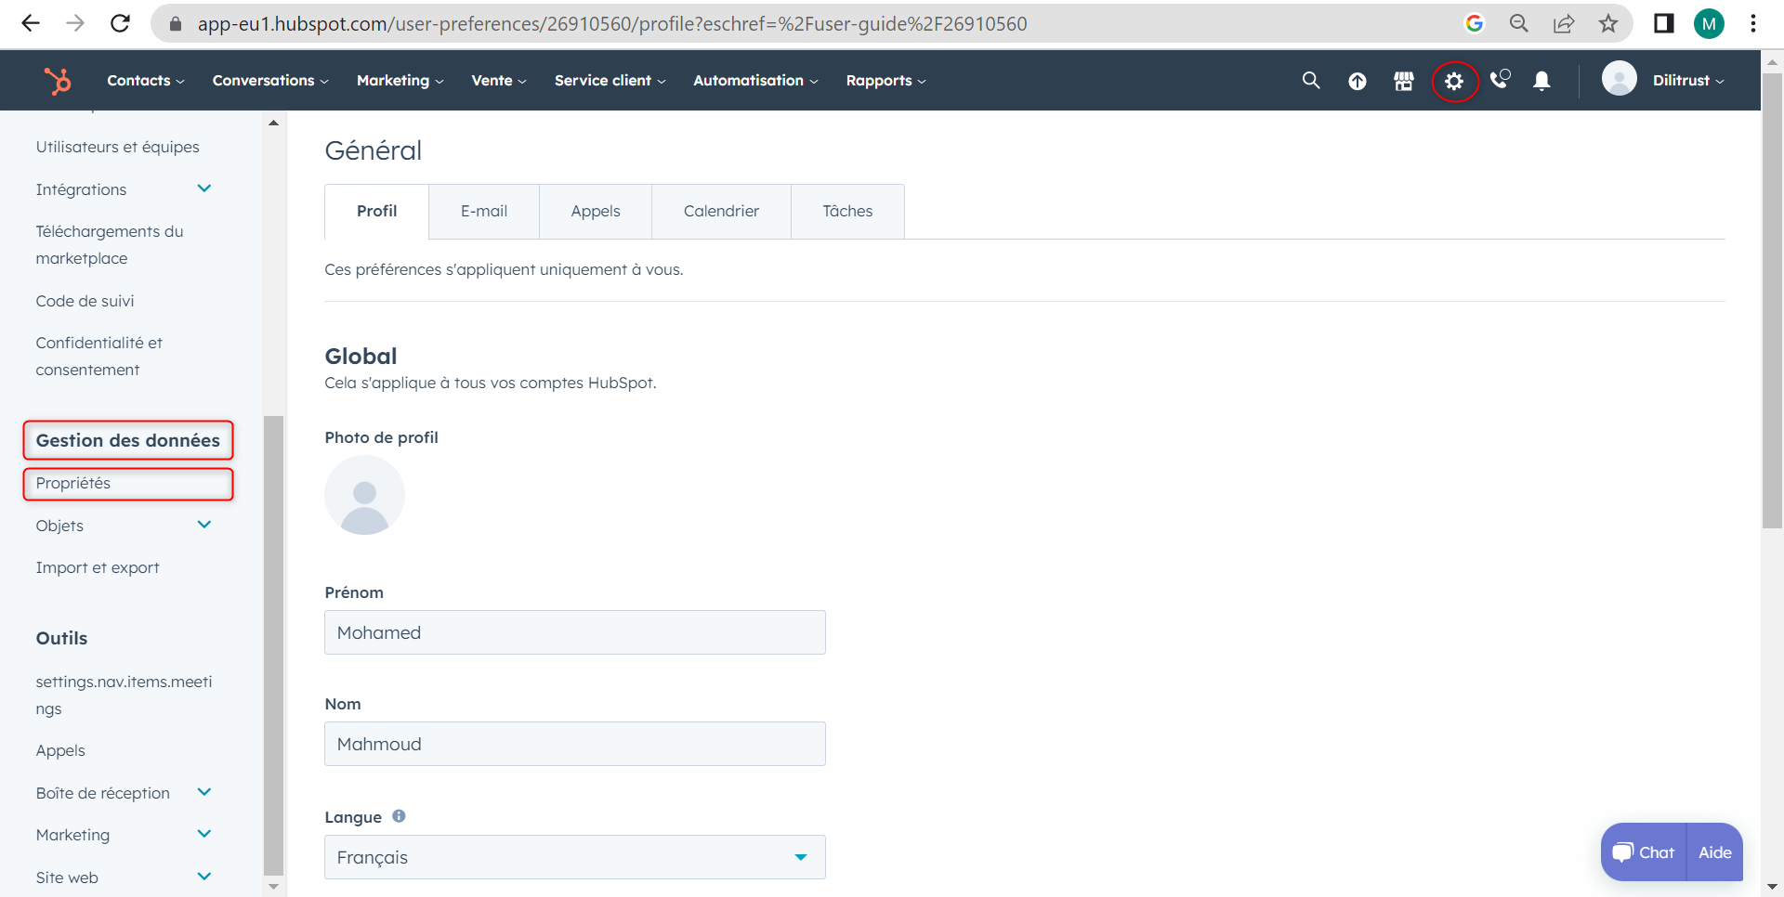1784x897 pixels.
Task: Click the page vertical scrollbar thumb
Action: (x=1772, y=300)
